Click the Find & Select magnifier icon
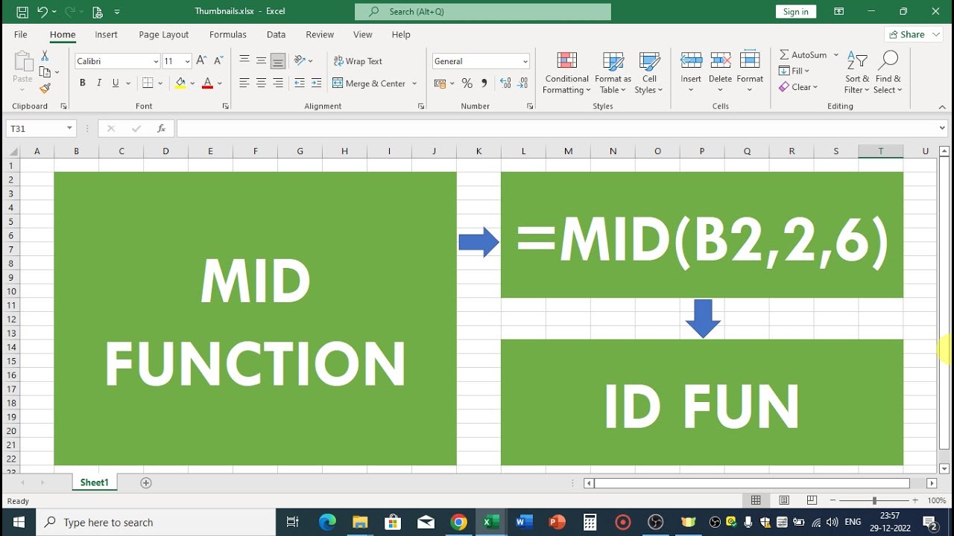 click(x=888, y=72)
